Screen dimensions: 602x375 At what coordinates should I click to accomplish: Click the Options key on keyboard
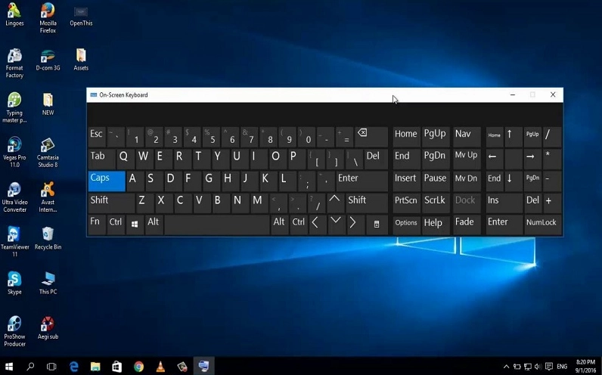pyautogui.click(x=406, y=225)
